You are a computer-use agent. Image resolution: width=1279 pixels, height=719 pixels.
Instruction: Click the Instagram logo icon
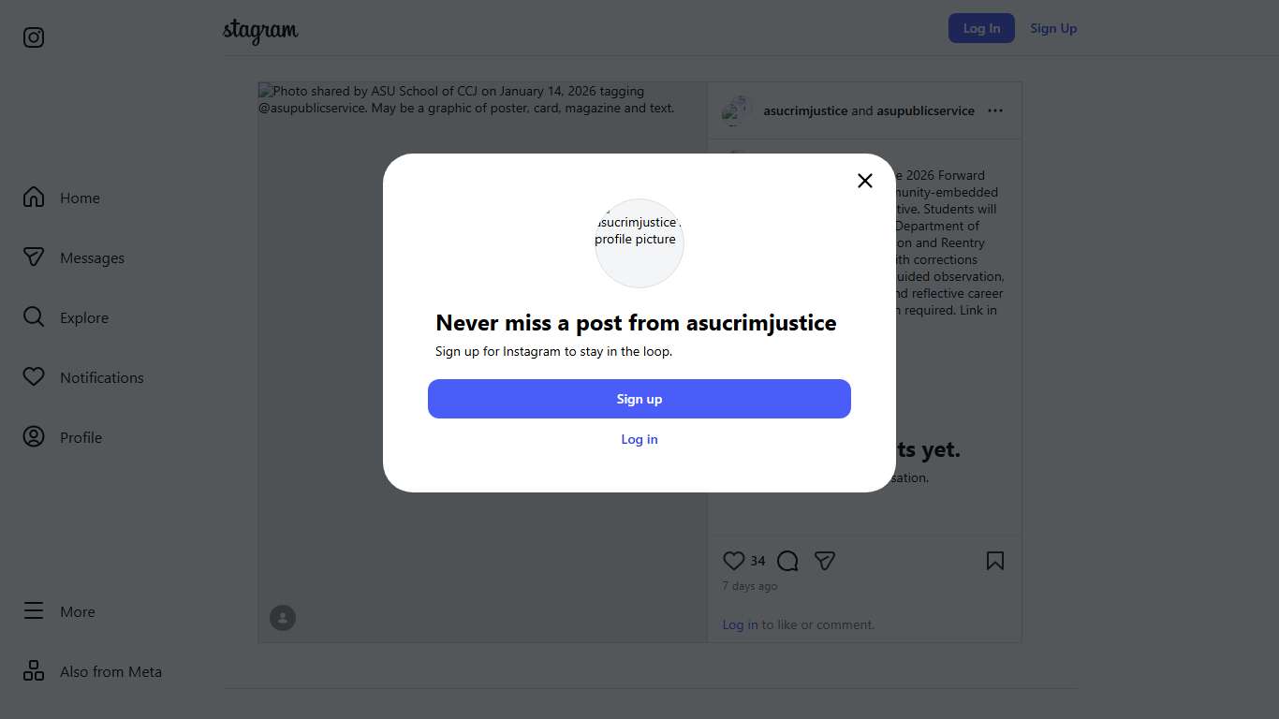34,37
